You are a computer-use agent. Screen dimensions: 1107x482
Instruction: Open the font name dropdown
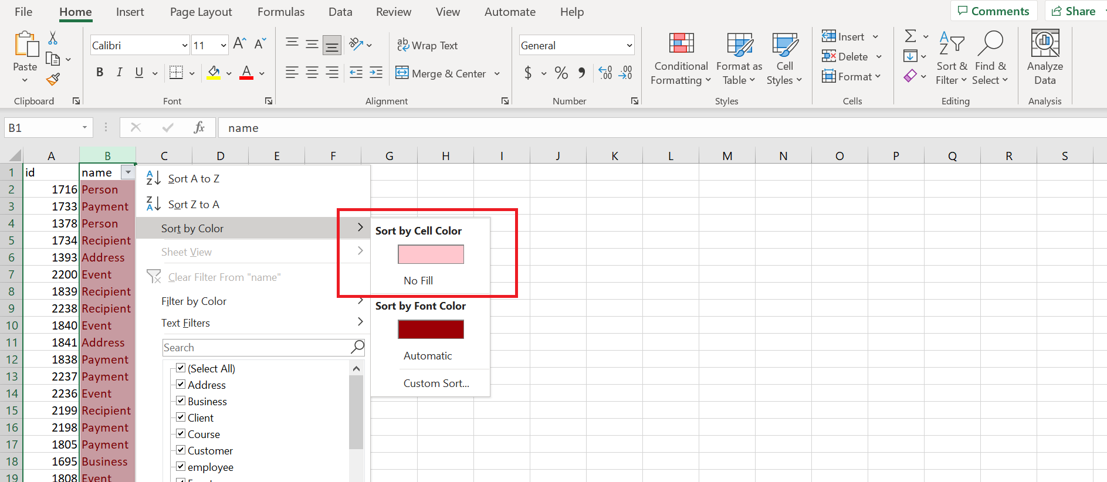tap(185, 45)
